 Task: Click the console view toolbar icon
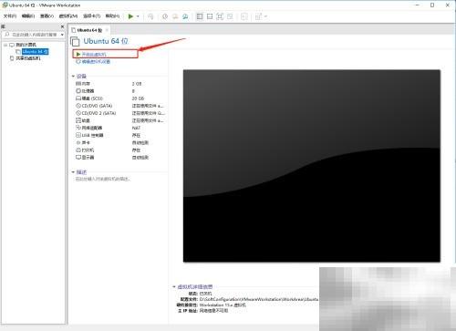244,16
